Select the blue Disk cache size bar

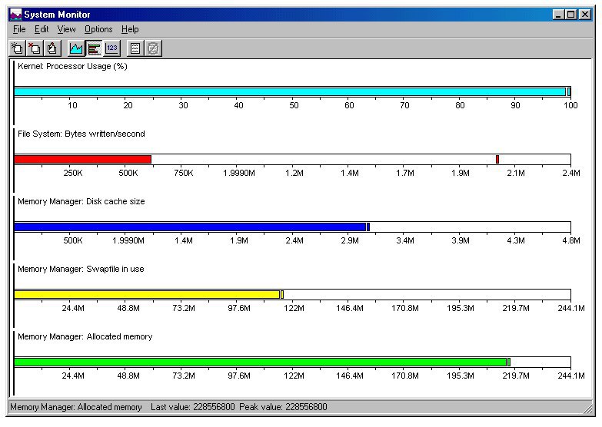pos(190,227)
